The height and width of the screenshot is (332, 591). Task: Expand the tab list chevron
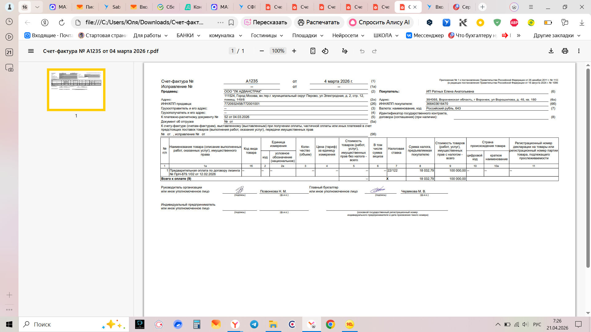(37, 7)
